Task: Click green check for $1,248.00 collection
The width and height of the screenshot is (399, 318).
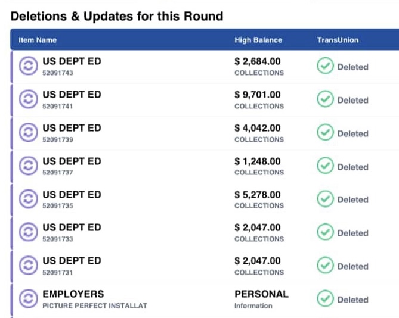Action: 324,166
